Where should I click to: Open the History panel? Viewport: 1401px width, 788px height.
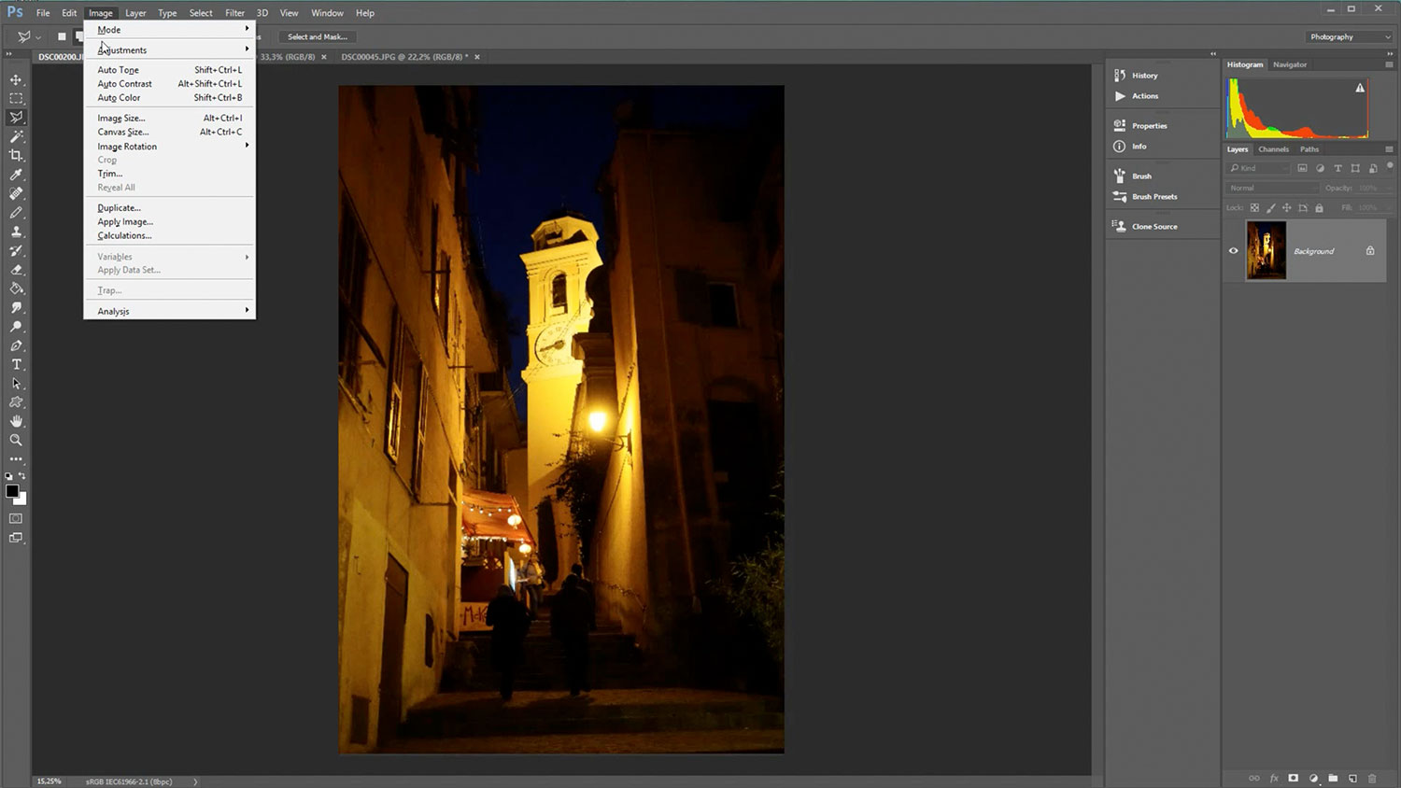click(x=1144, y=76)
